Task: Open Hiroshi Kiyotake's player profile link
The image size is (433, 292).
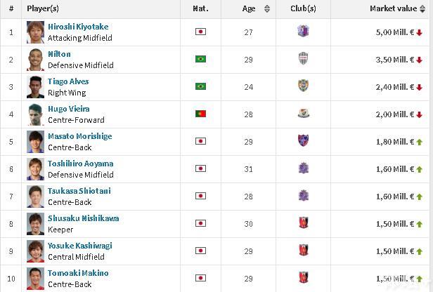Action: (x=78, y=27)
